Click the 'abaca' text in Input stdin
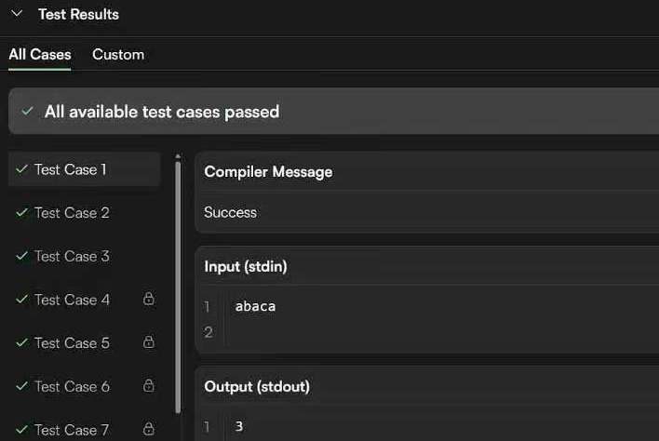 pos(255,306)
